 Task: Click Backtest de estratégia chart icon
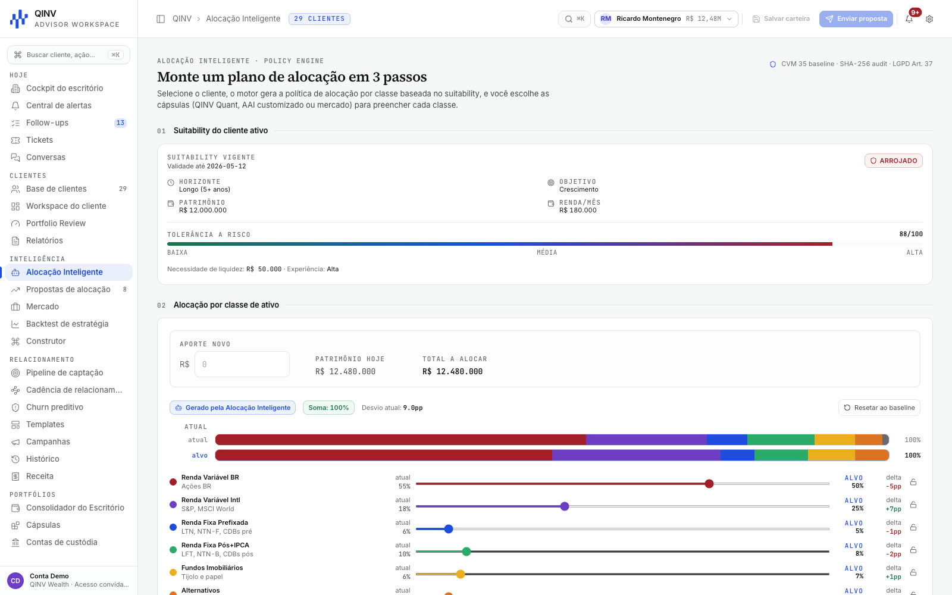click(15, 324)
